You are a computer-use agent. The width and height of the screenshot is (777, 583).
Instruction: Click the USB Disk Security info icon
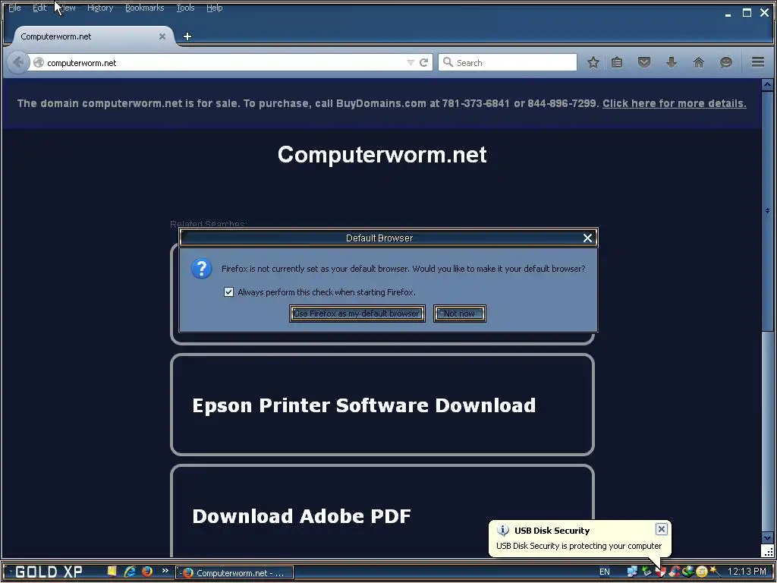coord(503,531)
